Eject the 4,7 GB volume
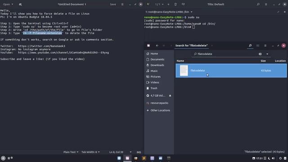 [x=170, y=96]
